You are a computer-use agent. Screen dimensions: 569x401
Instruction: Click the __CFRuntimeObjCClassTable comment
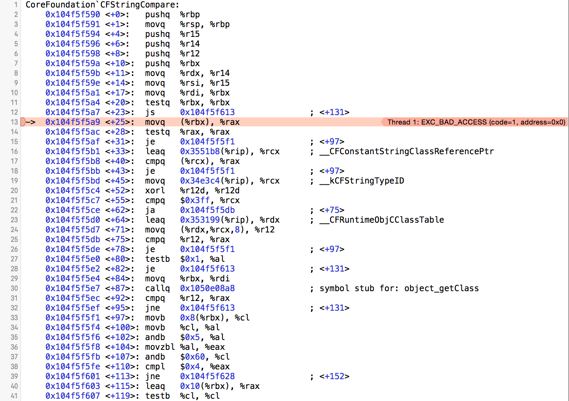coord(382,220)
